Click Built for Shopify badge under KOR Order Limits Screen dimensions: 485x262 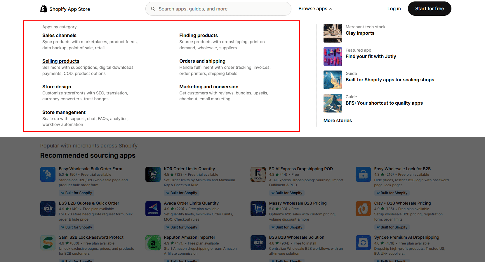pos(182,193)
